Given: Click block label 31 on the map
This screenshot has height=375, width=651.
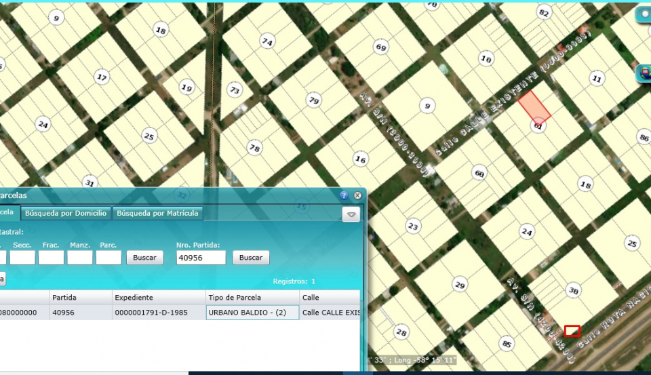Looking at the screenshot, I should click(90, 182).
